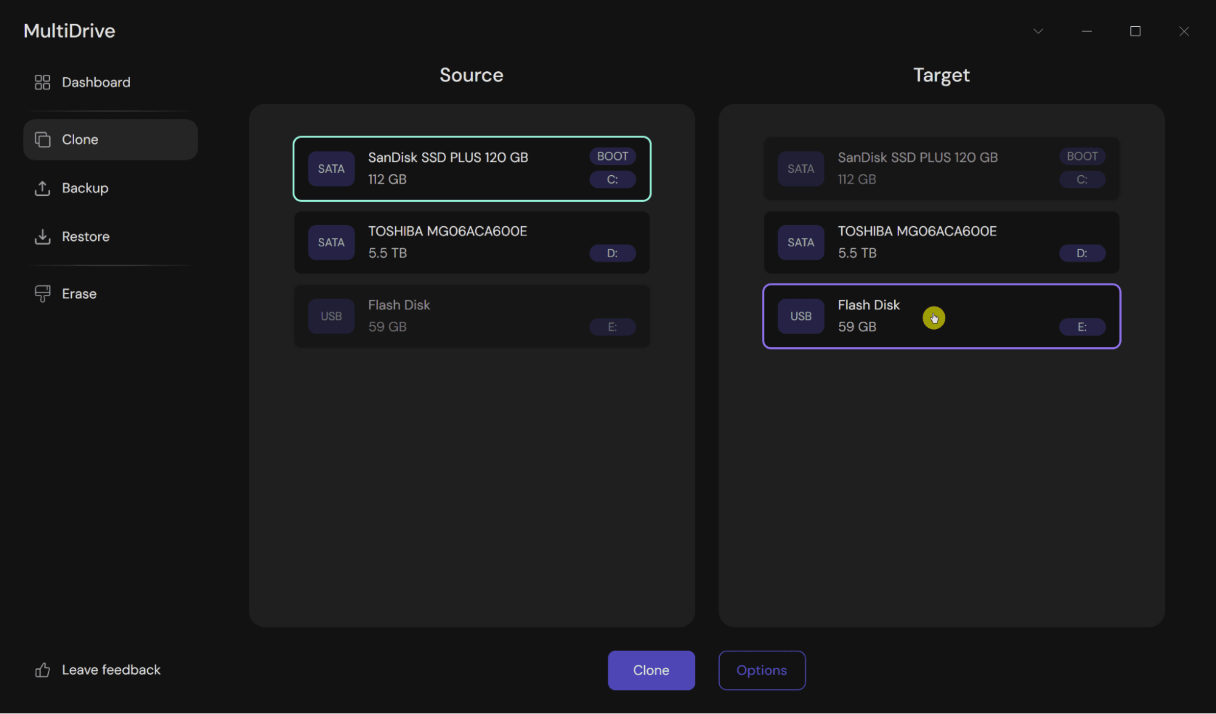Click USB badge of target Flash Disk

[801, 316]
